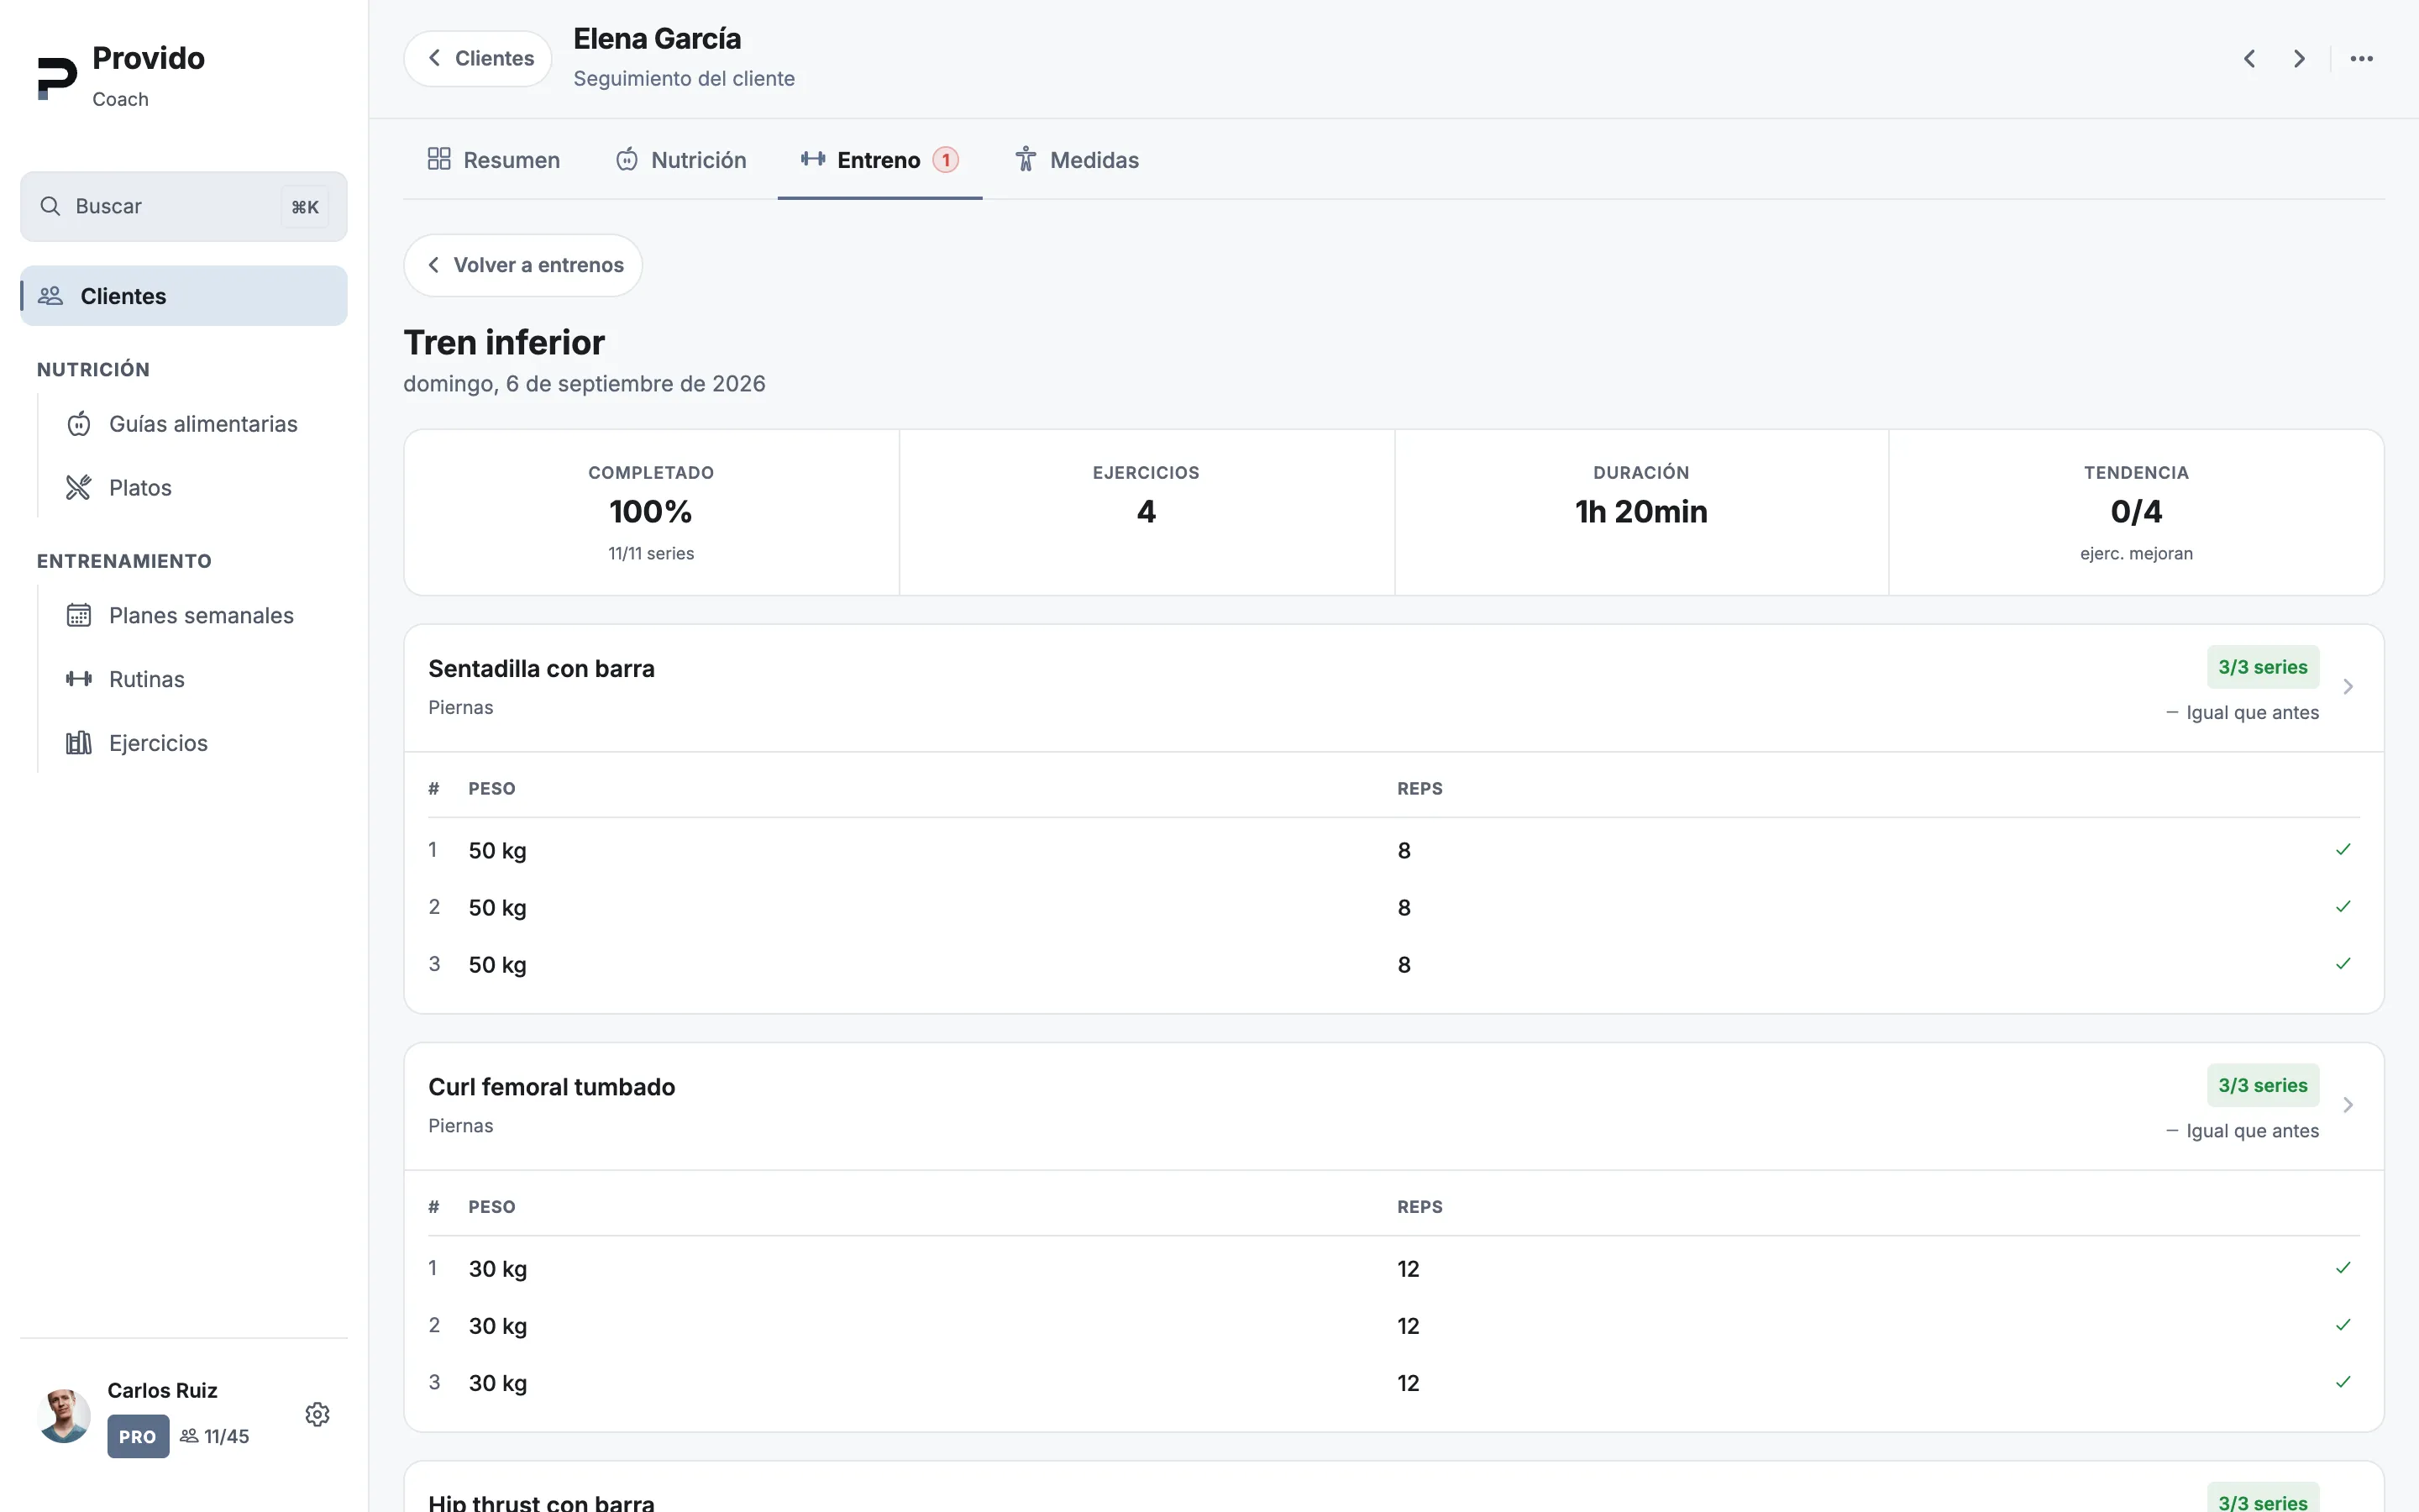Click the Hip thrust con barra heading
The width and height of the screenshot is (2419, 1512).
click(542, 1501)
